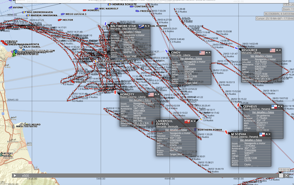Viewport: 294px width, 185px height.
Task: Select the FREESIA vessel icon
Action: pos(137,11)
